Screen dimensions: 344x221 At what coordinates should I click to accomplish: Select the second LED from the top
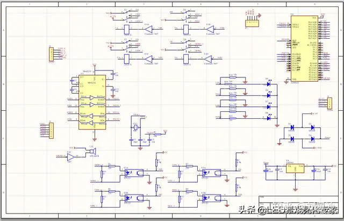point(269,96)
